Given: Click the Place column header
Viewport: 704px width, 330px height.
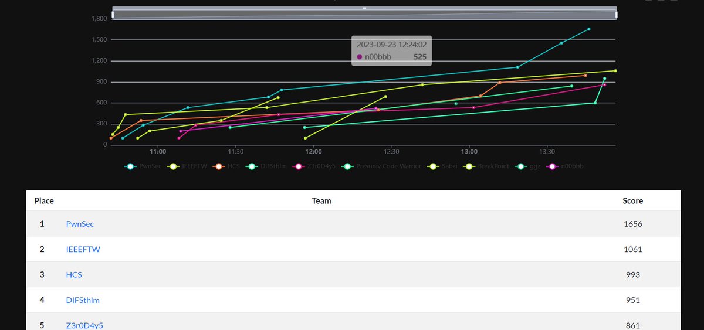Looking at the screenshot, I should click(x=44, y=200).
